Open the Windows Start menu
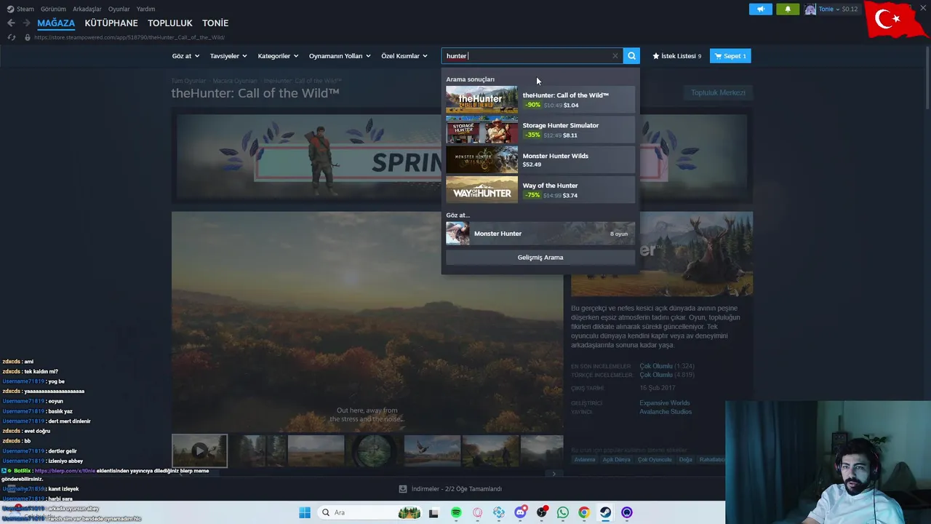Viewport: 931px width, 524px height. pos(305,512)
